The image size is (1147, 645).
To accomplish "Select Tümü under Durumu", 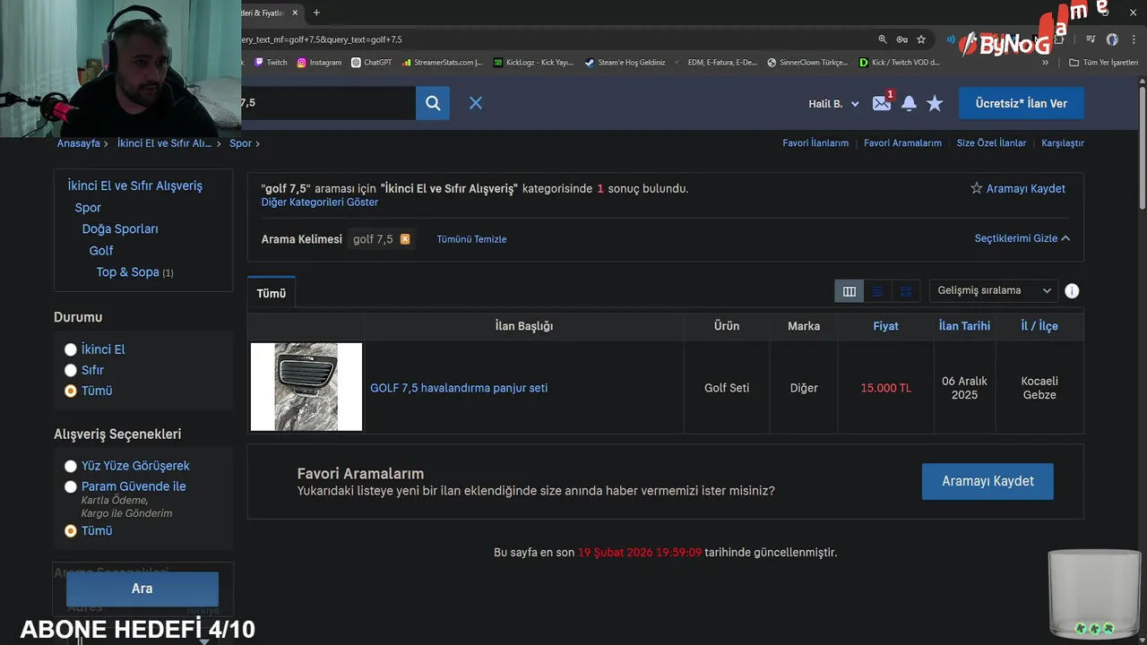I will 71,391.
